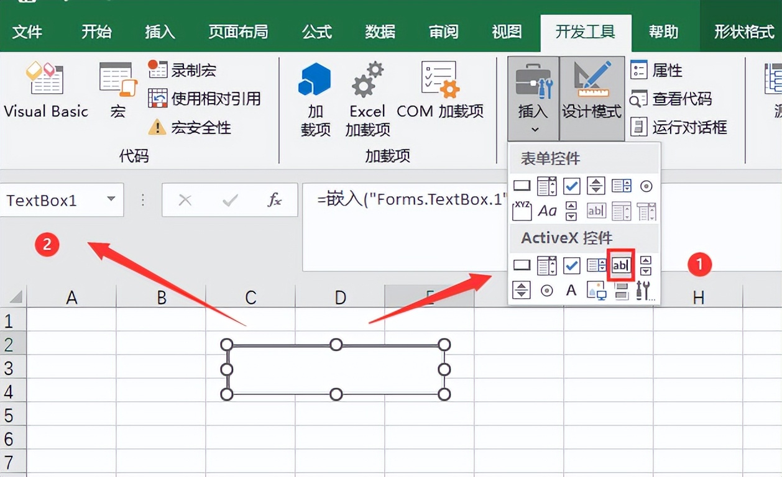Open COM 加载项 dialog
Screen dimensions: 782x477
click(440, 90)
